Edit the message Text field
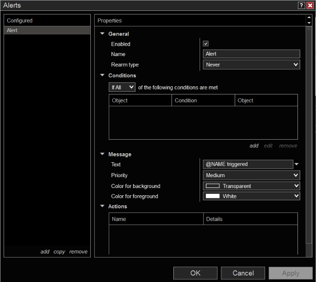 [x=248, y=164]
